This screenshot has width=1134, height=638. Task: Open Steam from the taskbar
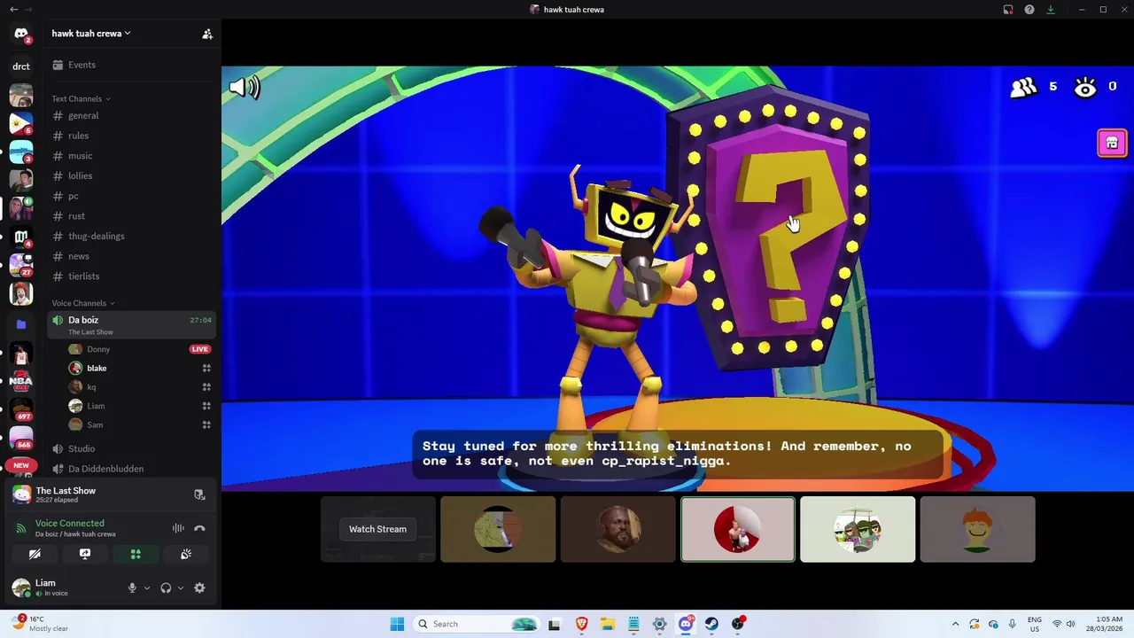click(x=711, y=624)
